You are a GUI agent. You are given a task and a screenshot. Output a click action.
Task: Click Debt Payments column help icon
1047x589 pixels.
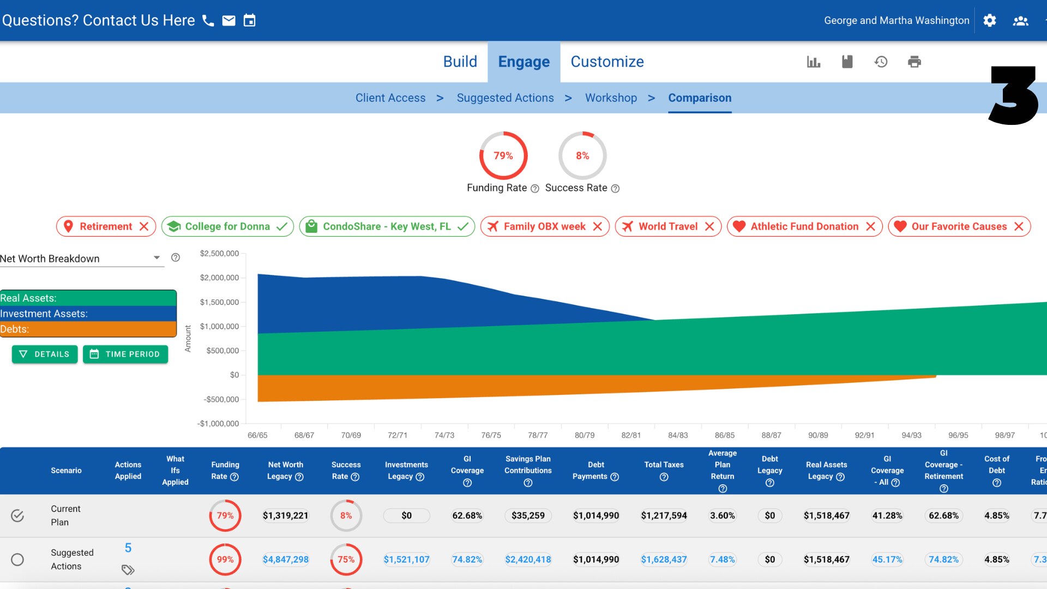click(615, 477)
